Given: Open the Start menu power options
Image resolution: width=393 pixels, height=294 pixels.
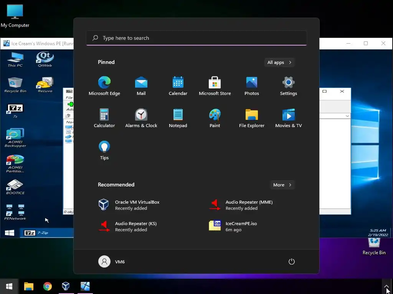Looking at the screenshot, I should point(292,261).
